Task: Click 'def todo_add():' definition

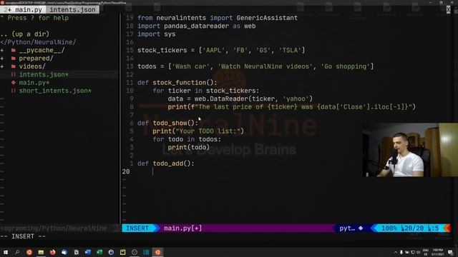Action: tap(165, 163)
